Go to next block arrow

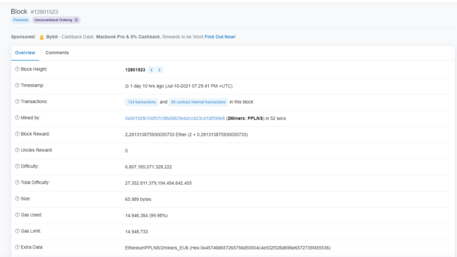click(x=159, y=70)
